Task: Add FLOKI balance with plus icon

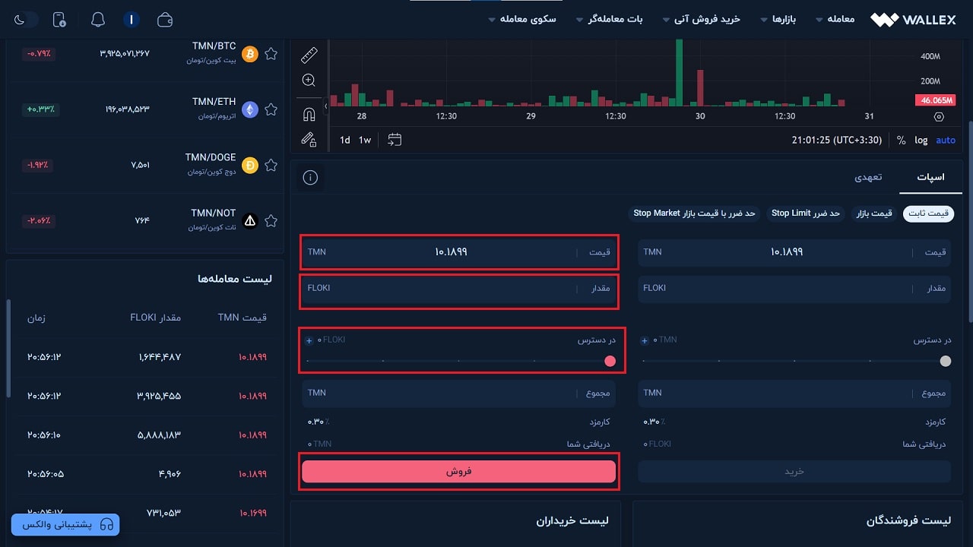Action: coord(309,340)
